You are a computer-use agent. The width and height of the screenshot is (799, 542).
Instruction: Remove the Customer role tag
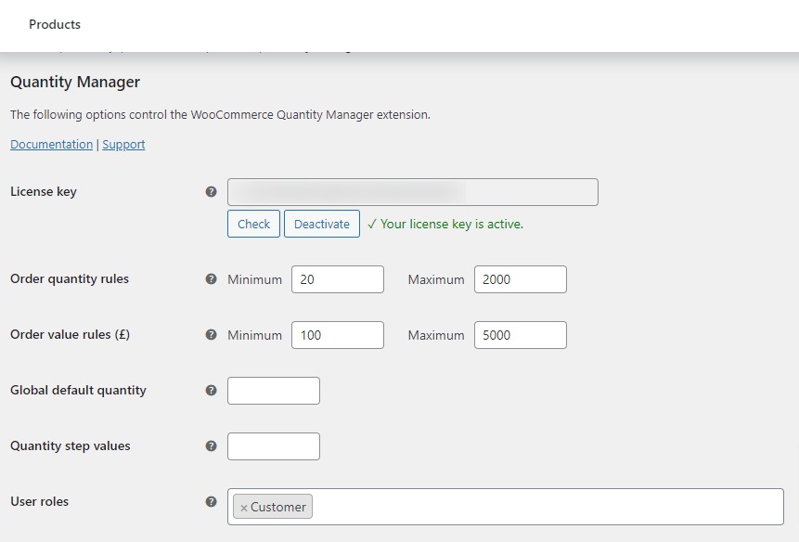[245, 507]
